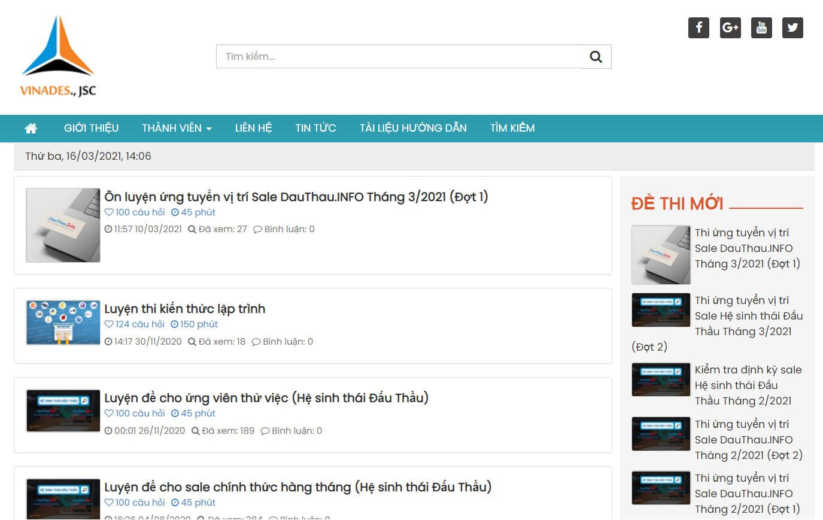Viewport: 823px width, 520px height.
Task: Open the LIÊN HỆ menu item
Action: tap(253, 128)
